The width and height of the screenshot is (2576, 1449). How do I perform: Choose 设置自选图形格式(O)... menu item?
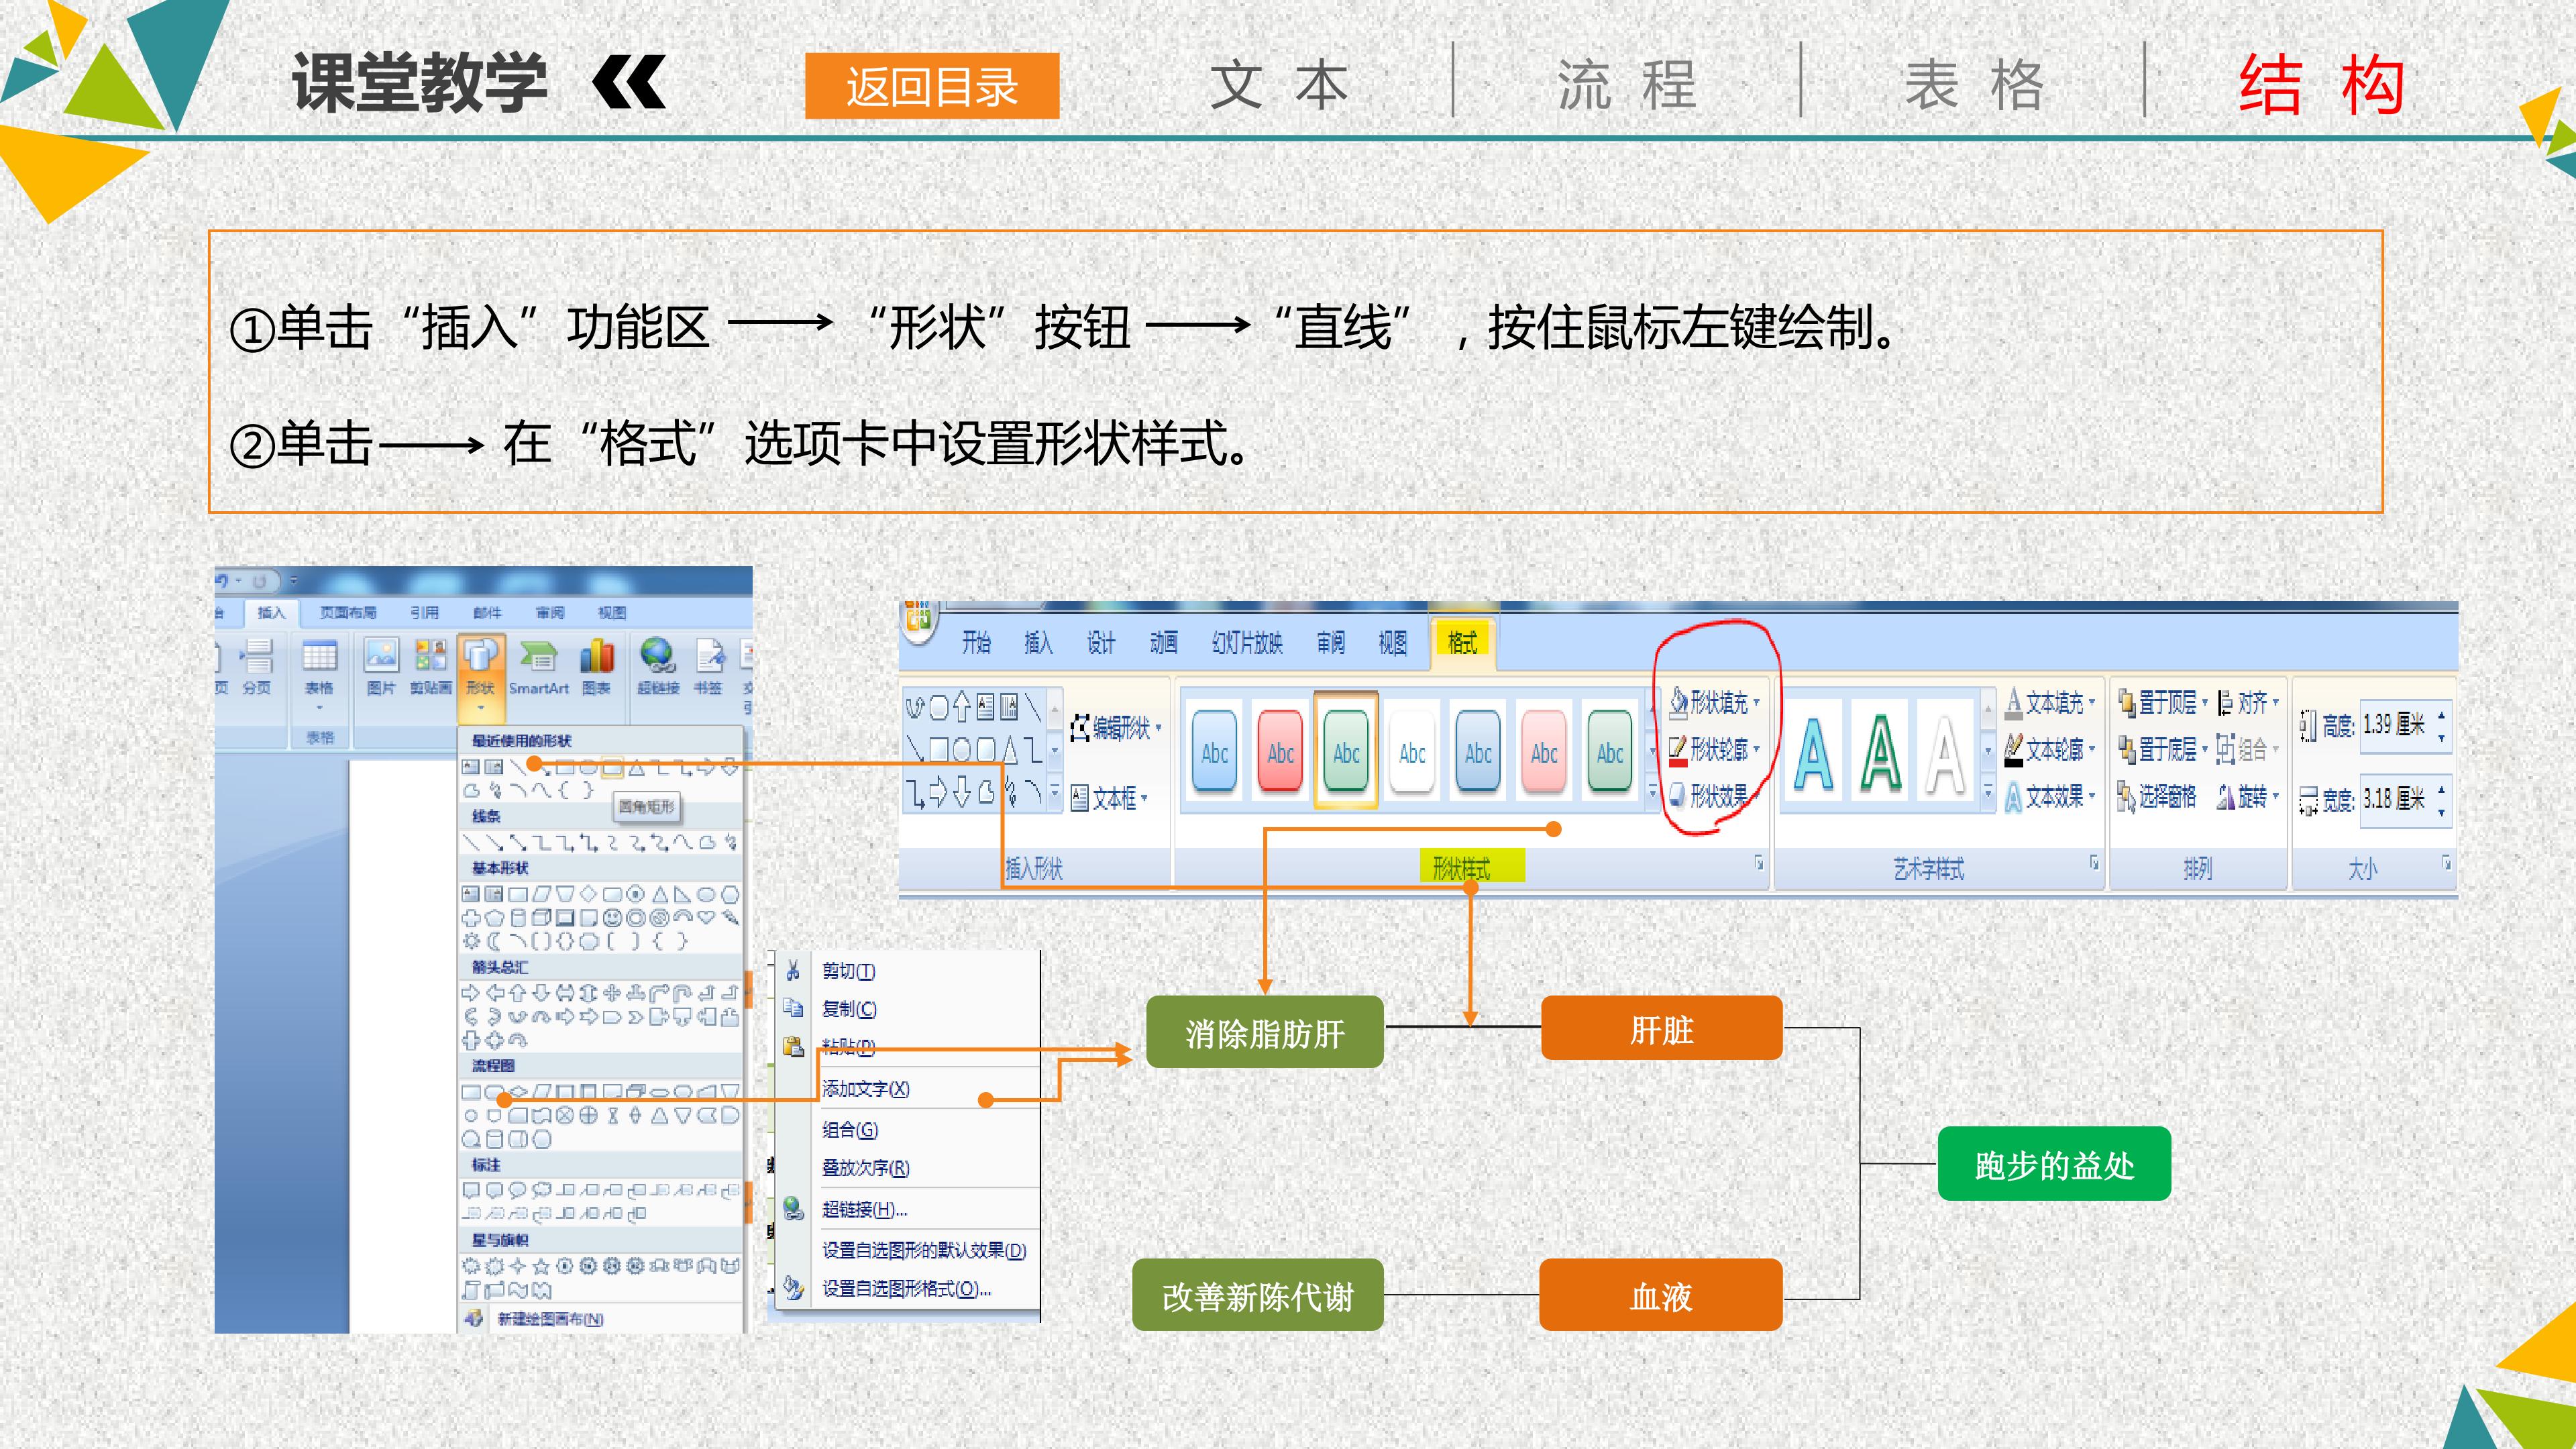906,1288
